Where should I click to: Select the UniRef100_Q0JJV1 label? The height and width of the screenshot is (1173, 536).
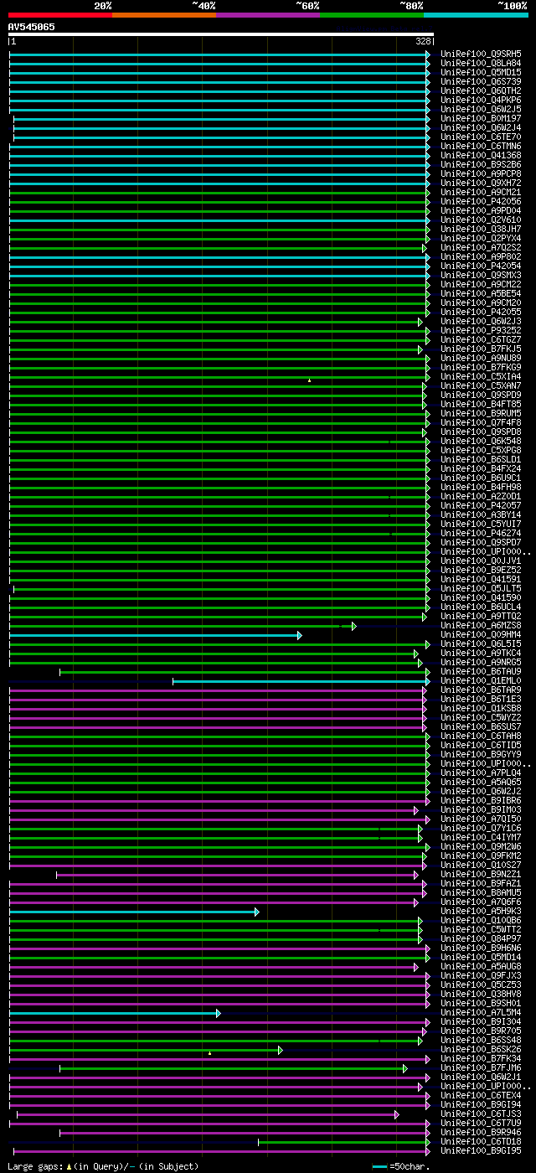click(481, 561)
